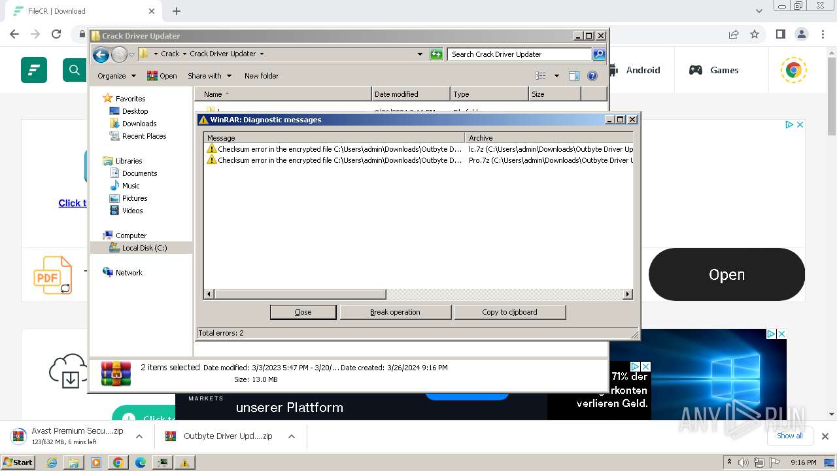Open the Chrome profile avatar

point(802,34)
